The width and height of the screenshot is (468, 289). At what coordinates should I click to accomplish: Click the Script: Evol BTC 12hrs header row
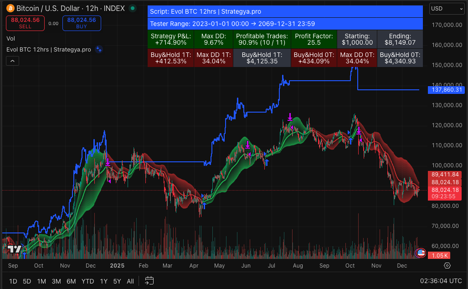tap(285, 12)
